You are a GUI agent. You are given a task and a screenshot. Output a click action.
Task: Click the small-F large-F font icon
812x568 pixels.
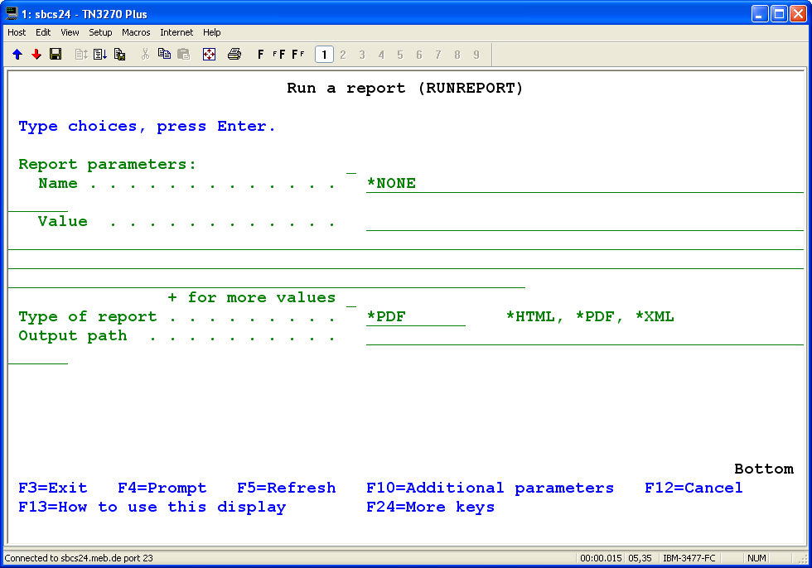(279, 55)
